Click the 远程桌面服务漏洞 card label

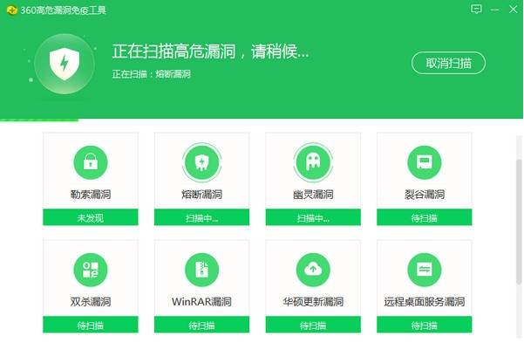(x=424, y=302)
